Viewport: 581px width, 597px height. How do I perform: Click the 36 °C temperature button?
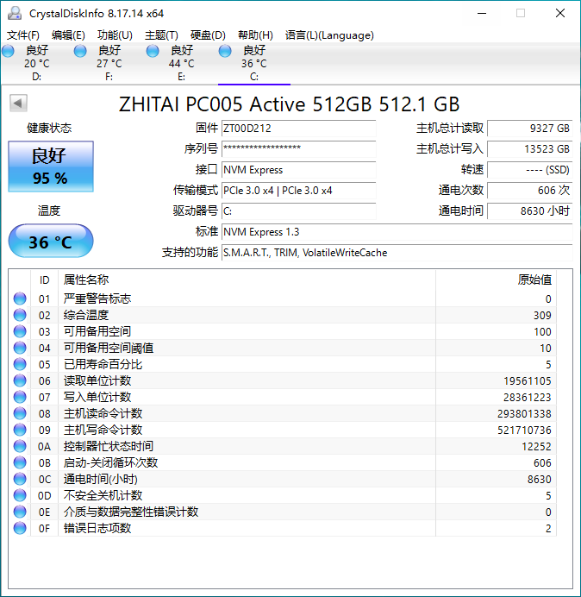(50, 242)
